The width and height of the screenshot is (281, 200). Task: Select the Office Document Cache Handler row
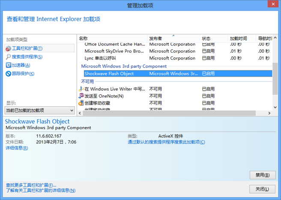(175, 44)
